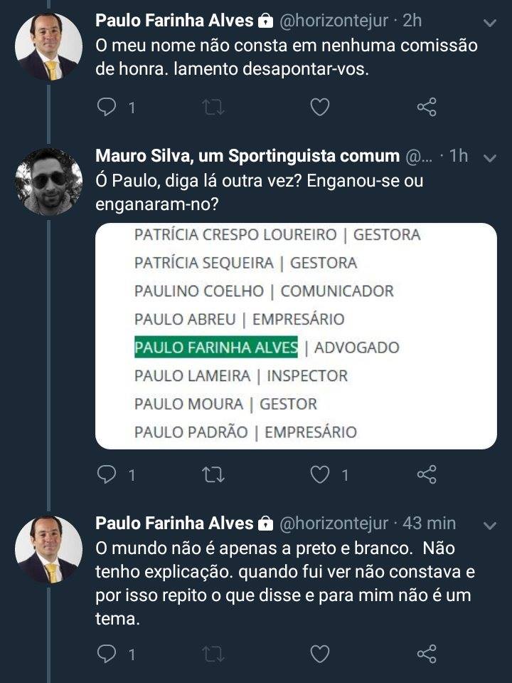This screenshot has height=683, width=512.
Task: Like Paulo's tweet about preto e branco
Action: pos(321,654)
